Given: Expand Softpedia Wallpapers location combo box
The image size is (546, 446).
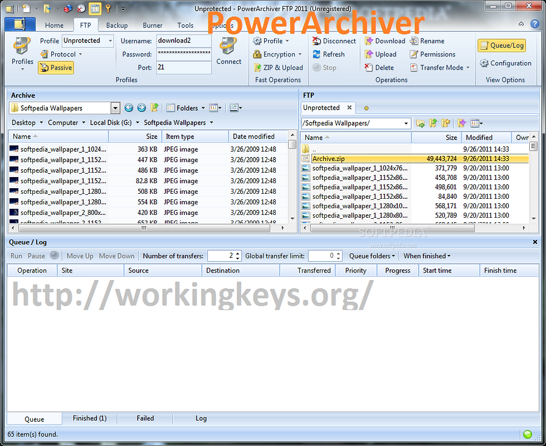Looking at the screenshot, I should [x=115, y=108].
